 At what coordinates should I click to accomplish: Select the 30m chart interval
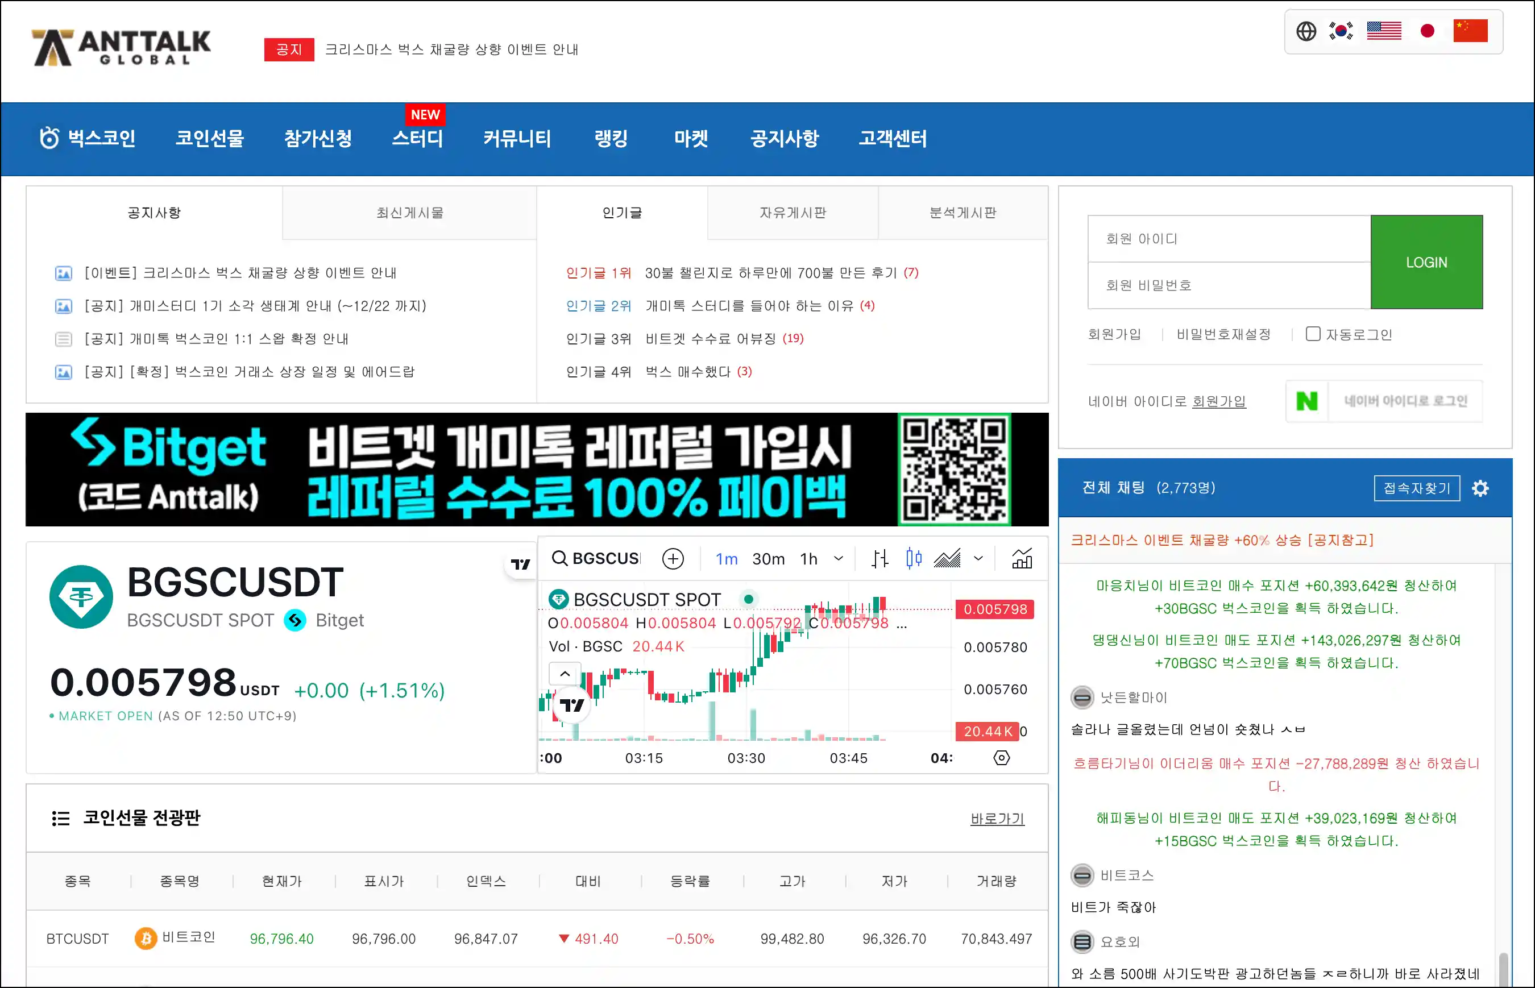point(769,559)
